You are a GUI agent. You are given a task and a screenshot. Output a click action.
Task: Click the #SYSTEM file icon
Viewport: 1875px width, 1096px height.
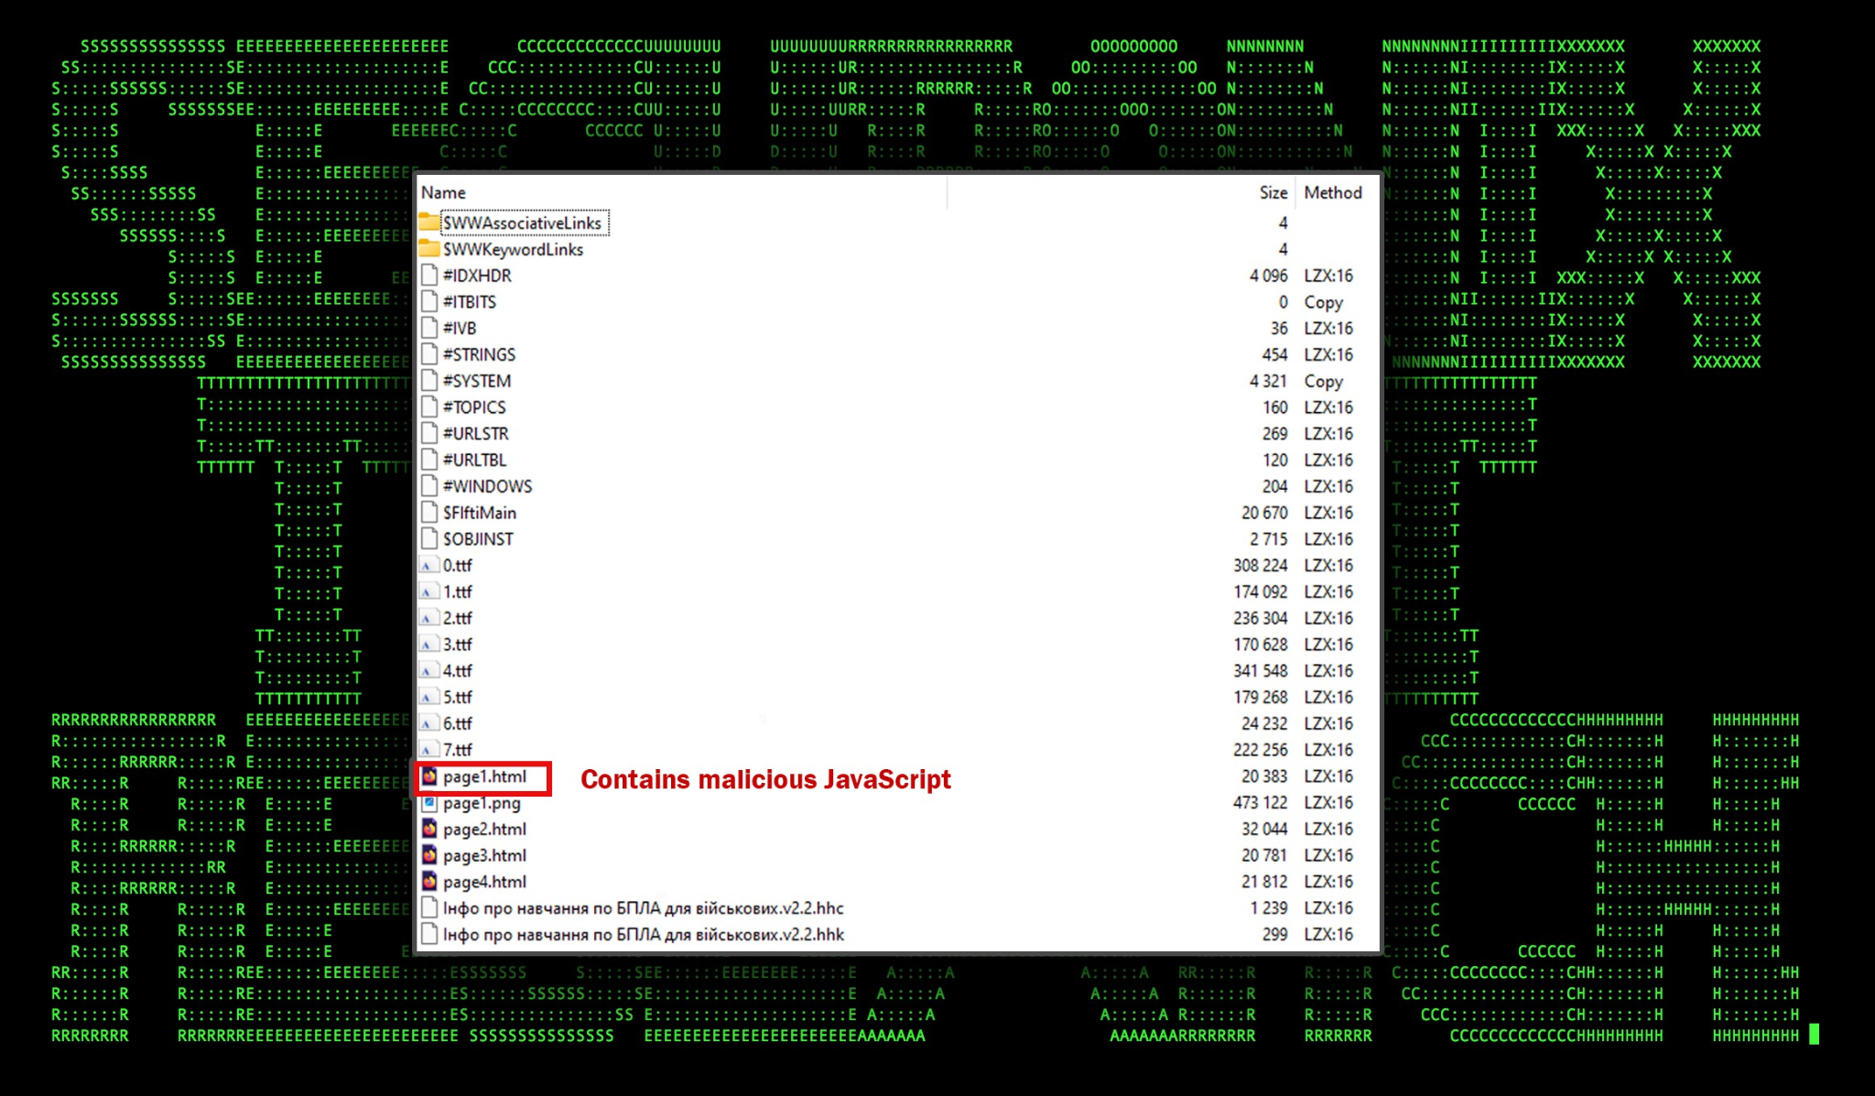click(x=428, y=381)
